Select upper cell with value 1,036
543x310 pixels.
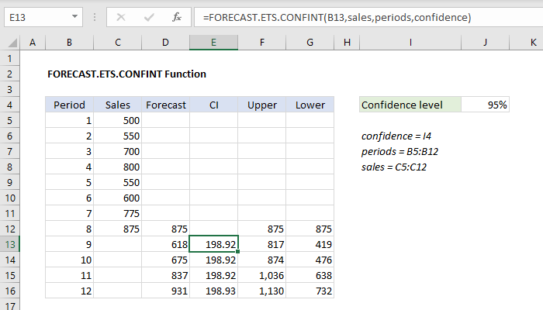pyautogui.click(x=262, y=275)
